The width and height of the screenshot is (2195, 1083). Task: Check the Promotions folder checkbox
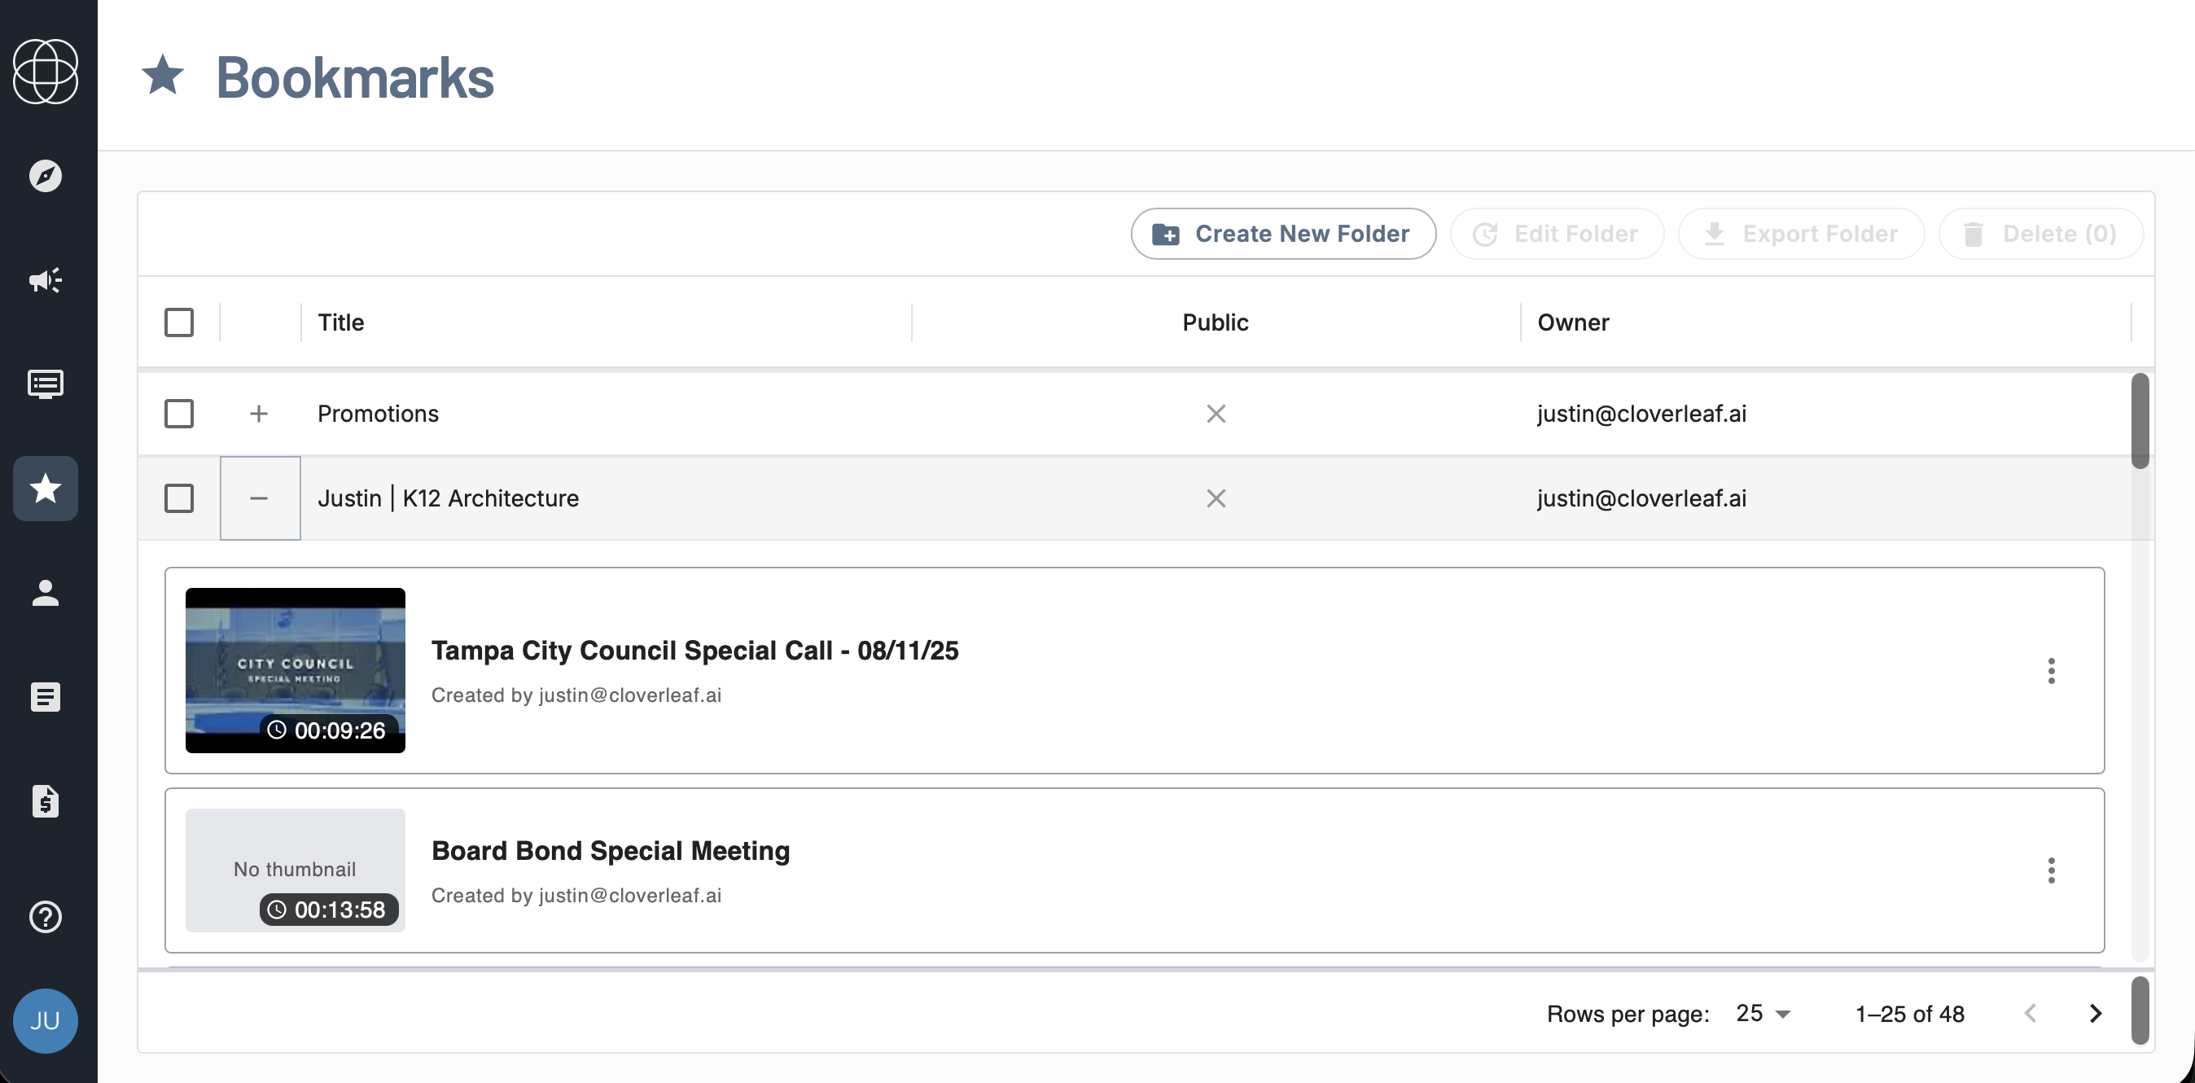point(179,414)
